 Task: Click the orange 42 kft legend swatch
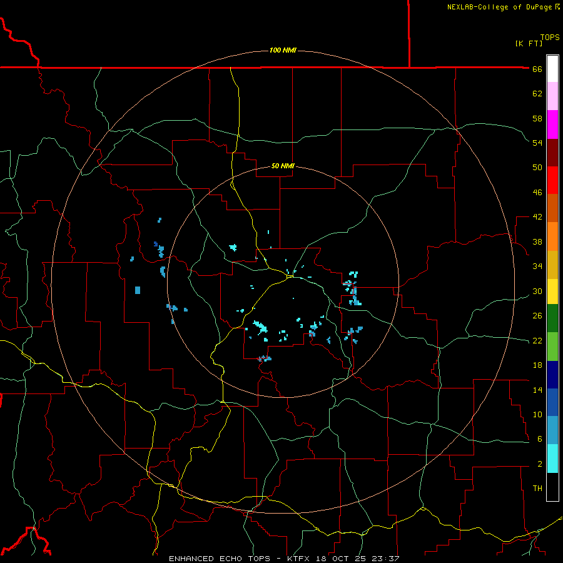[552, 236]
